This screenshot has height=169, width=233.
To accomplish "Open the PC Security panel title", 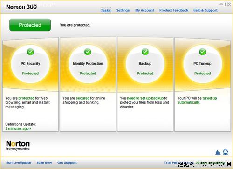I will (30, 64).
